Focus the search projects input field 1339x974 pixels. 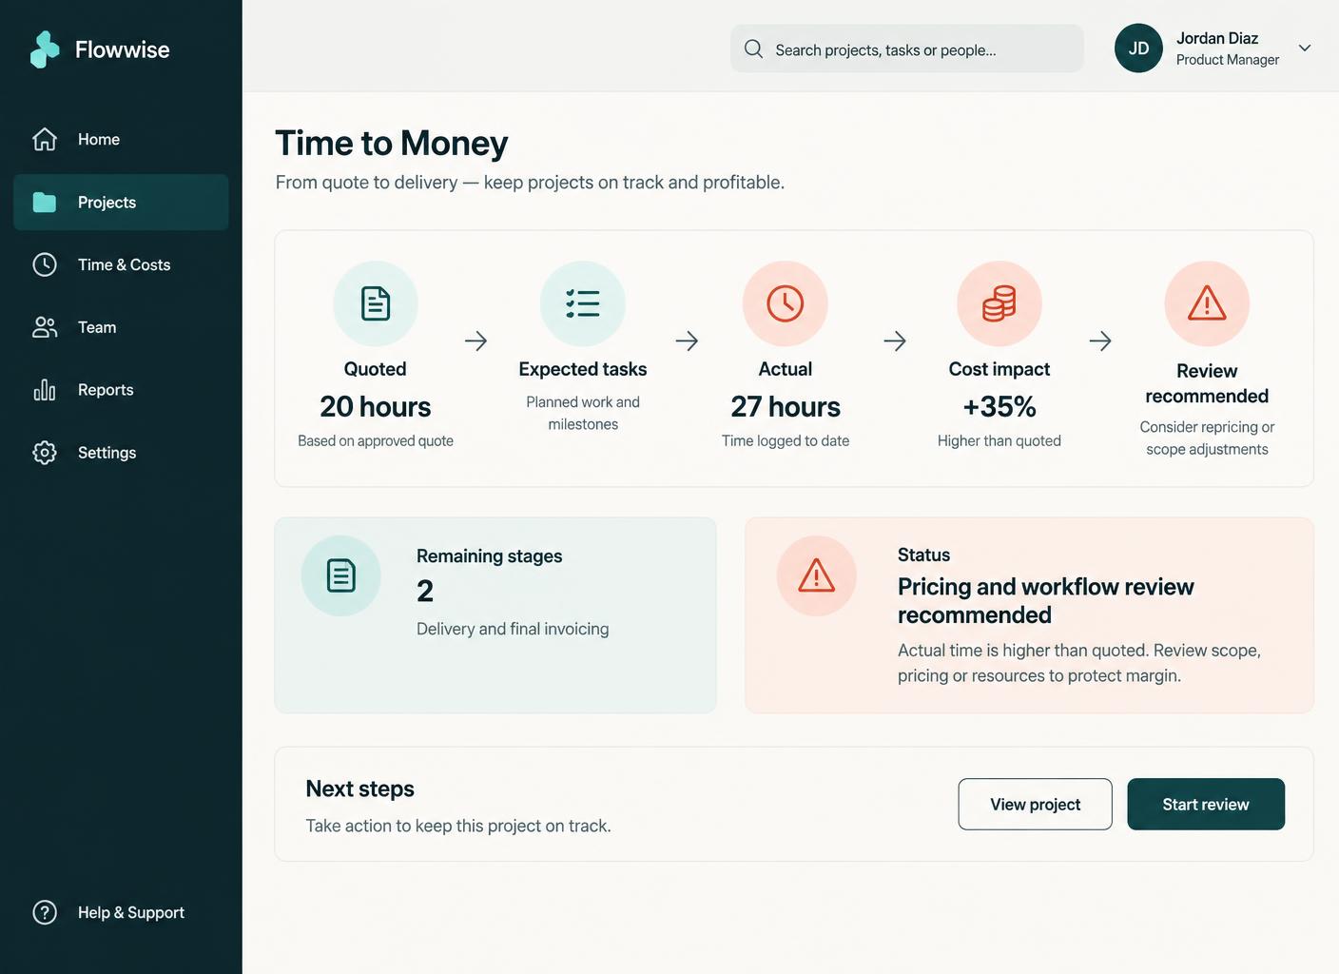point(907,49)
